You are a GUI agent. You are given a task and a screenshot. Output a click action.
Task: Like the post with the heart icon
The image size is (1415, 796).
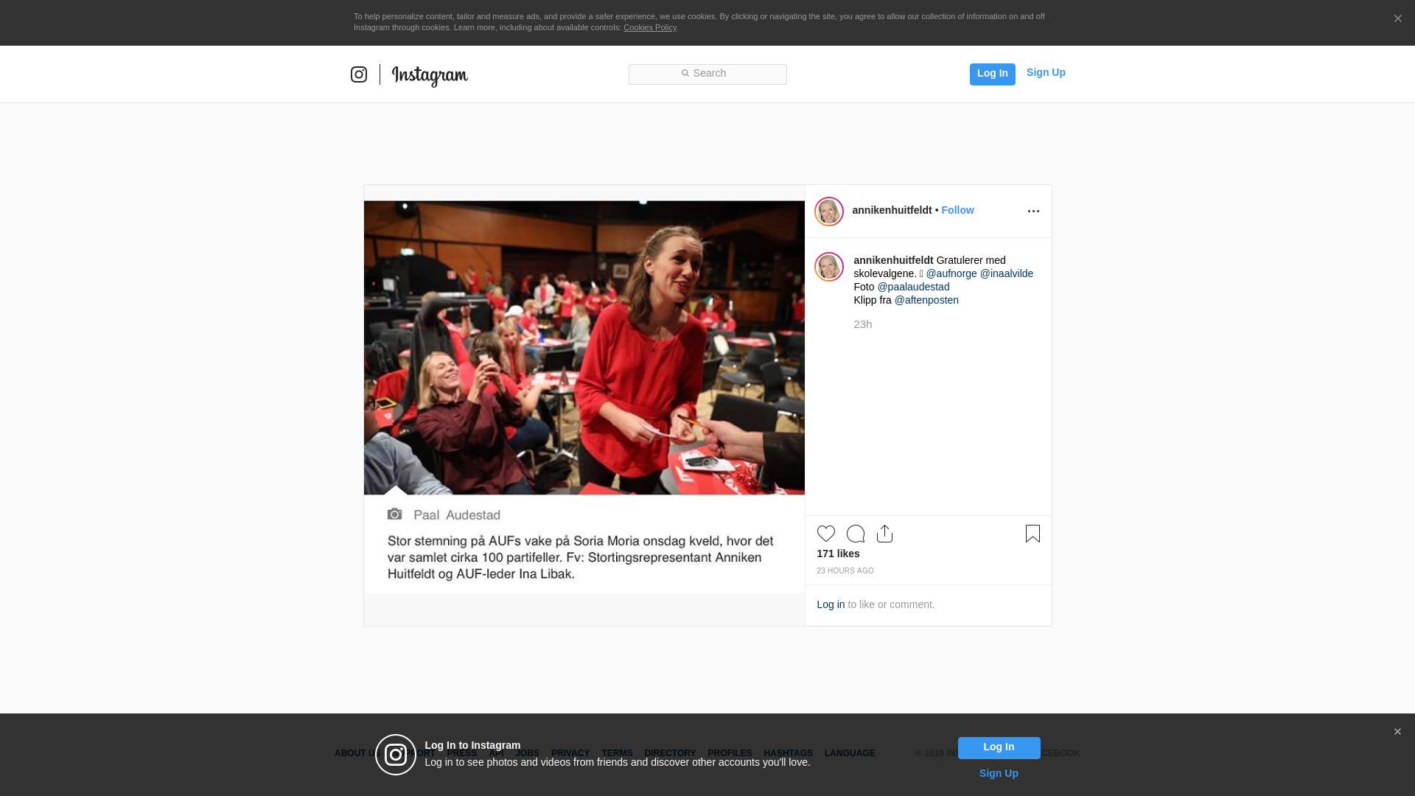pyautogui.click(x=826, y=534)
